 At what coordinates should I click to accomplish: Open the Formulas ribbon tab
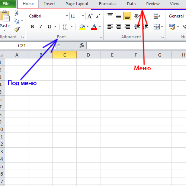(108, 4)
